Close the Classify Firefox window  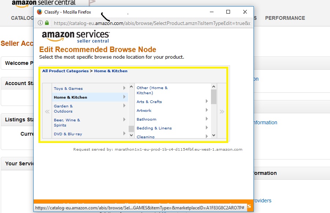pyautogui.click(x=245, y=12)
